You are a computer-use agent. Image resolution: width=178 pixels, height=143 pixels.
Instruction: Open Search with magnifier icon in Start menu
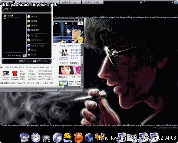coord(32,50)
